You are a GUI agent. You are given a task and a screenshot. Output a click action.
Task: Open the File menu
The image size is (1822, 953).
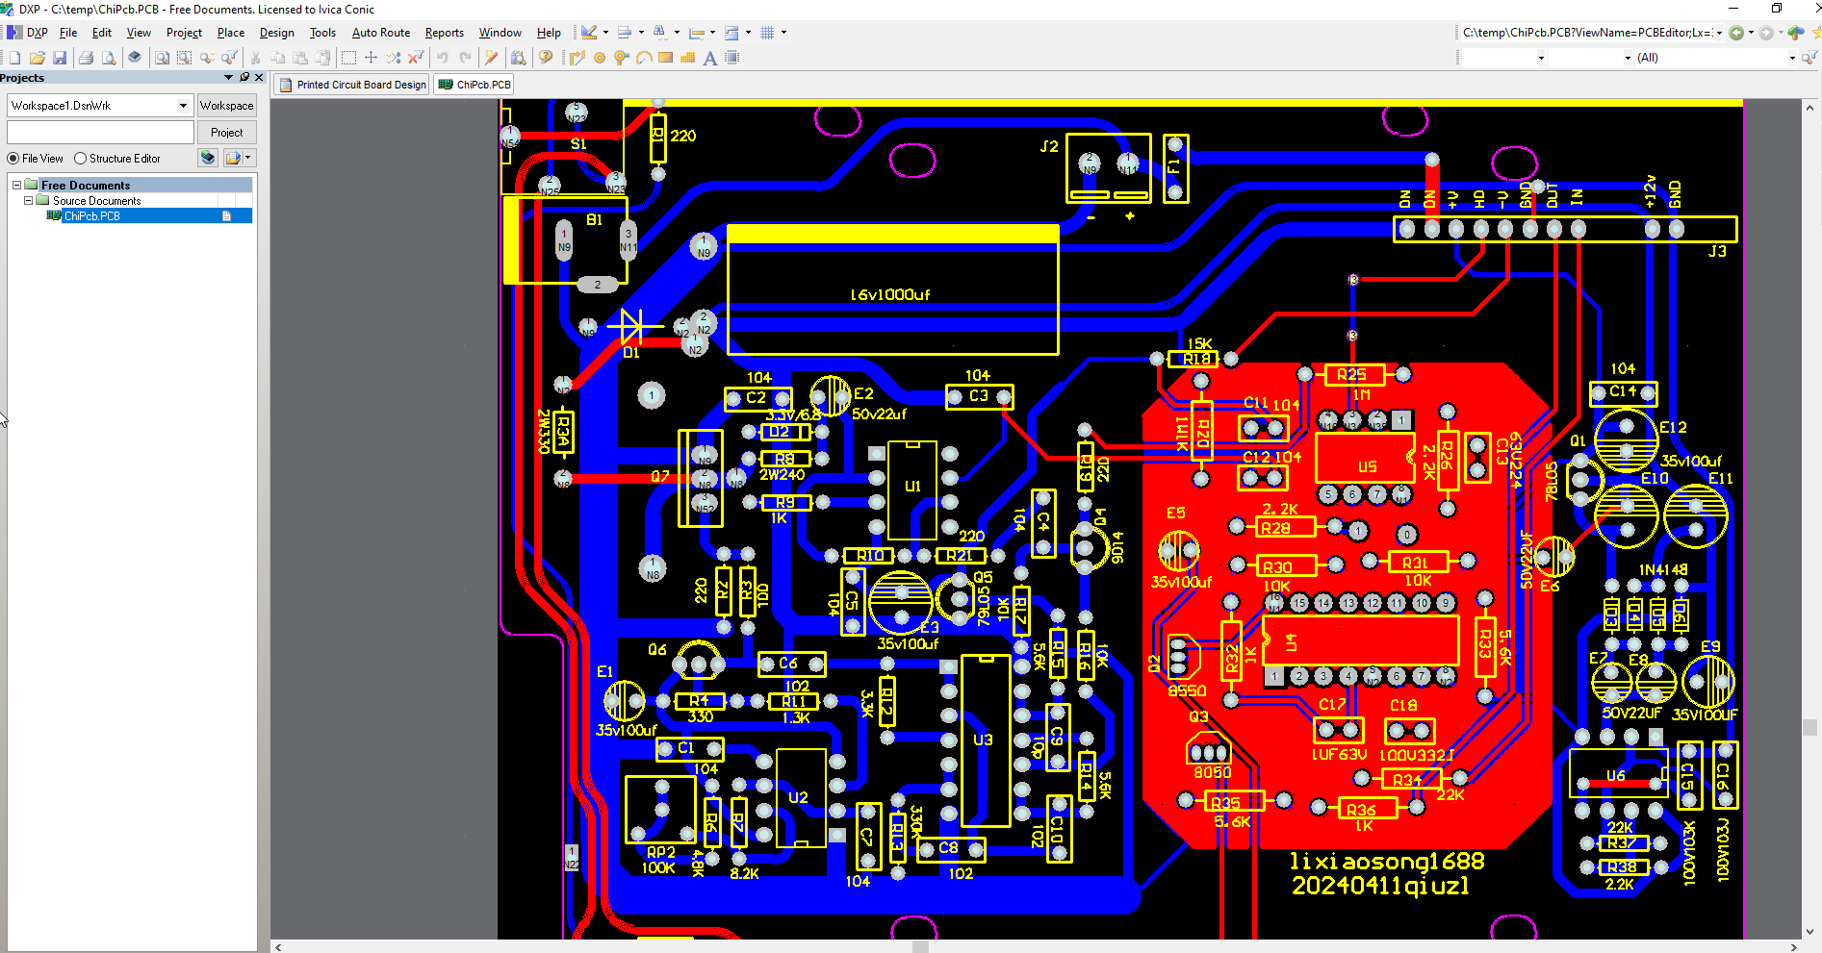[x=68, y=33]
